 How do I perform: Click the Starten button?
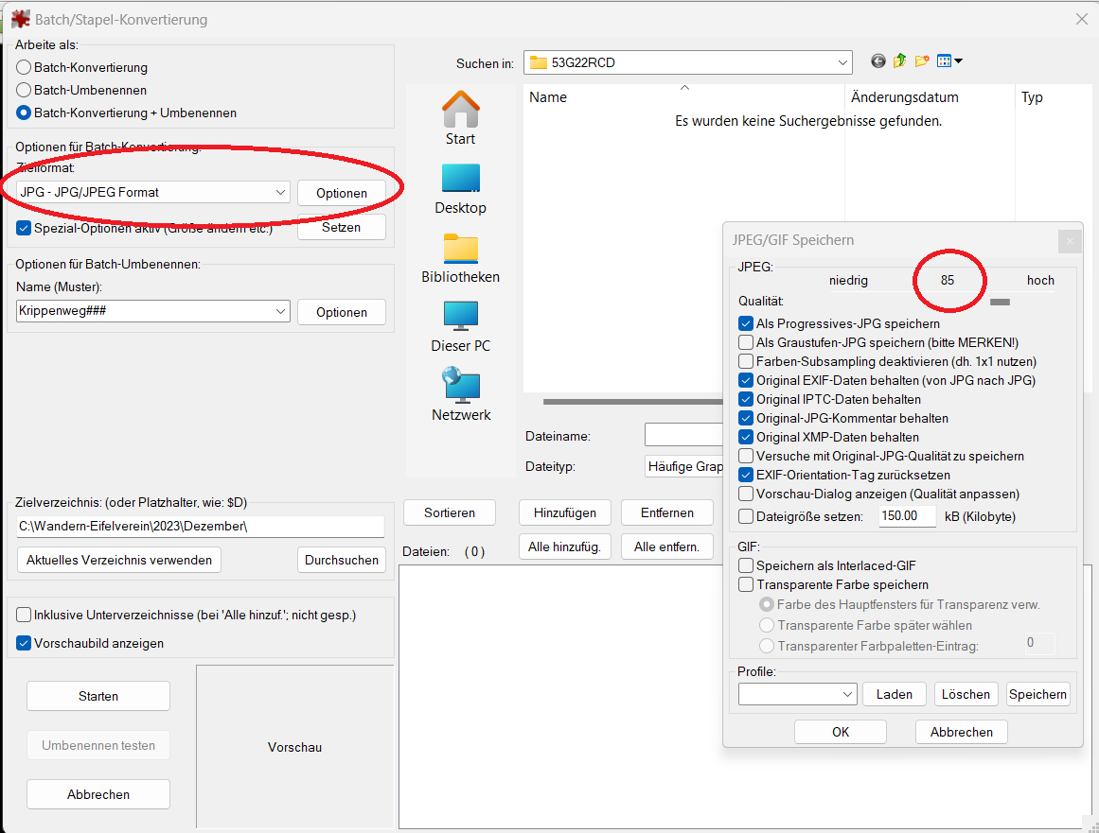pyautogui.click(x=98, y=696)
